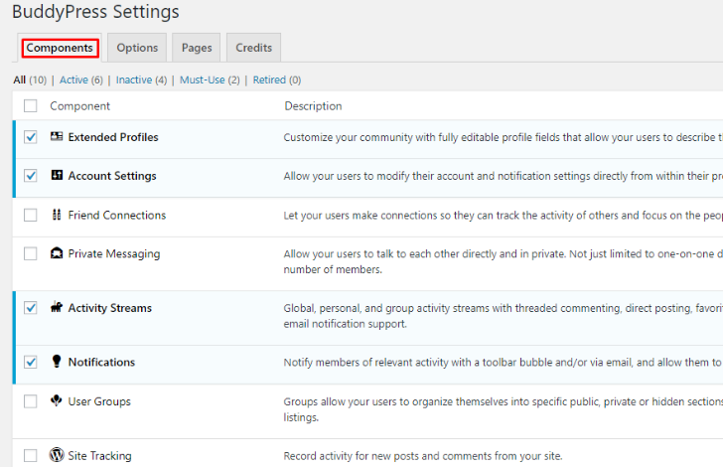This screenshot has width=723, height=469.
Task: Click the Description column header
Action: (313, 105)
